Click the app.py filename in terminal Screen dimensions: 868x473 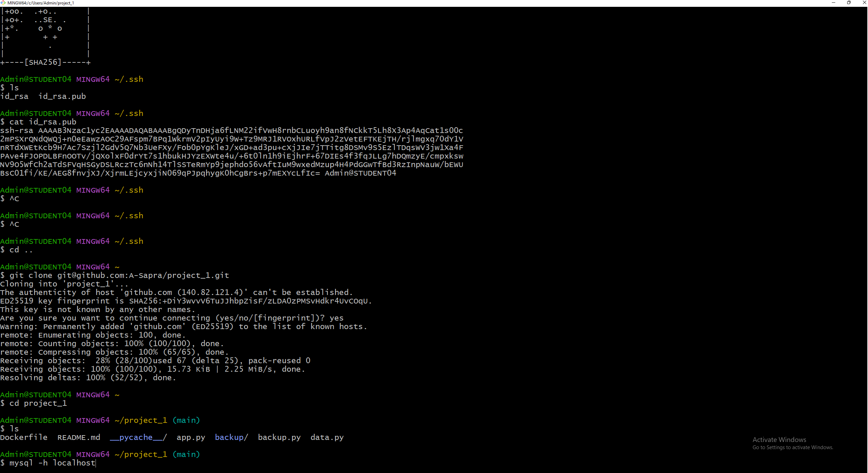(191, 437)
